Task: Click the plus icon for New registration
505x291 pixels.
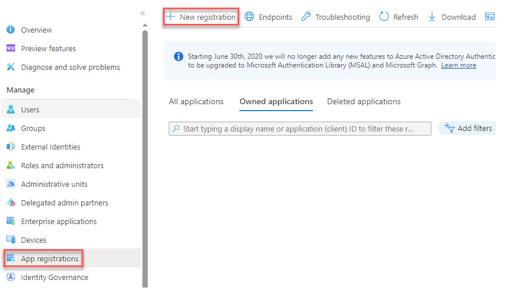Action: coord(170,17)
